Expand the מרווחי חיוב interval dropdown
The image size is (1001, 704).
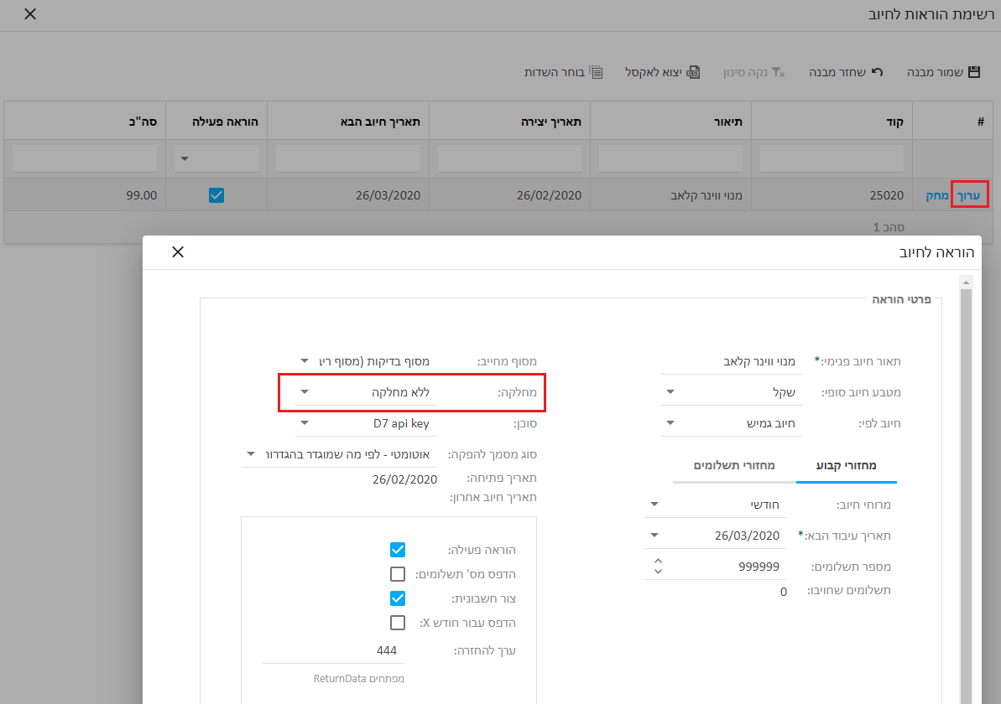(x=654, y=505)
